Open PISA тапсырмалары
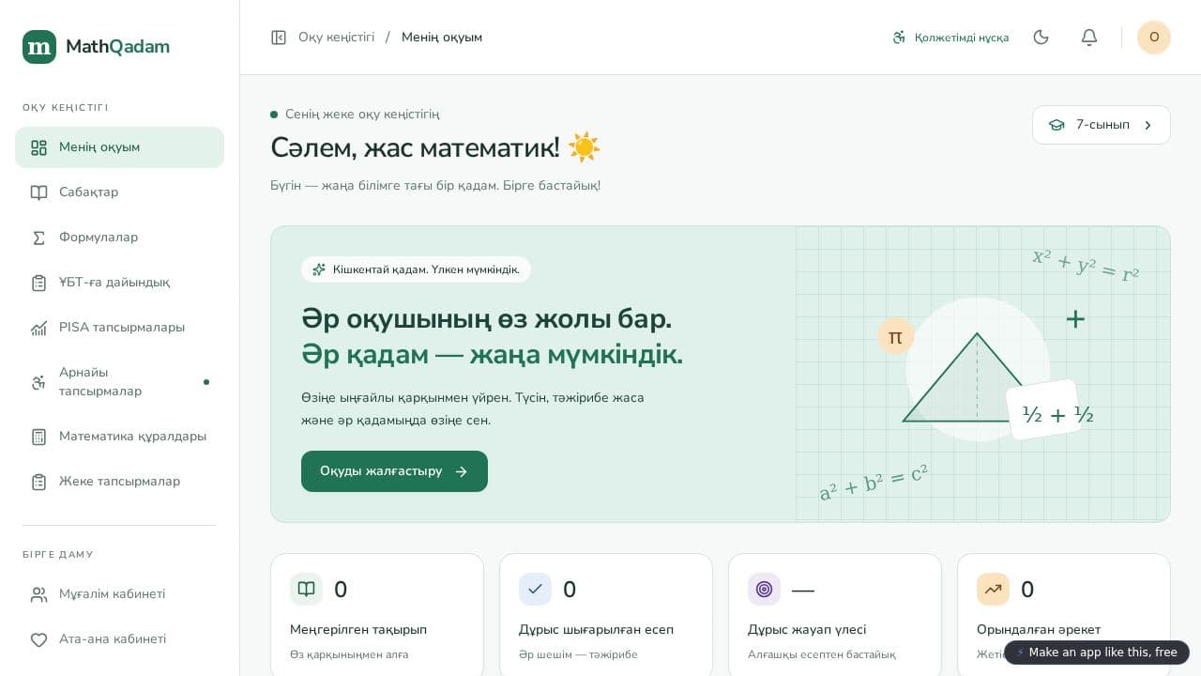The width and height of the screenshot is (1201, 676). point(119,328)
